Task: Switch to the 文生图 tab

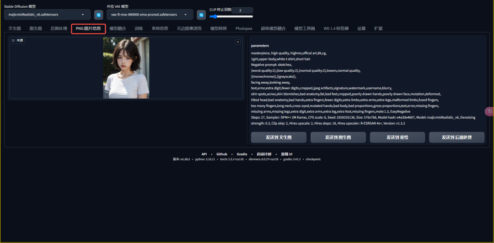Action: [x=15, y=28]
